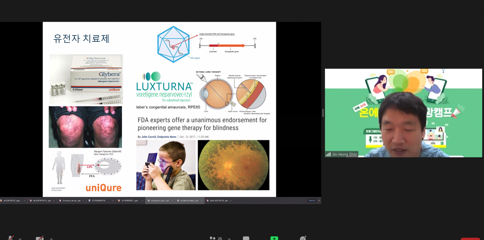This screenshot has height=240, width=484.
Task: Click the '유전자 치료제' slide title
Action: 81,38
